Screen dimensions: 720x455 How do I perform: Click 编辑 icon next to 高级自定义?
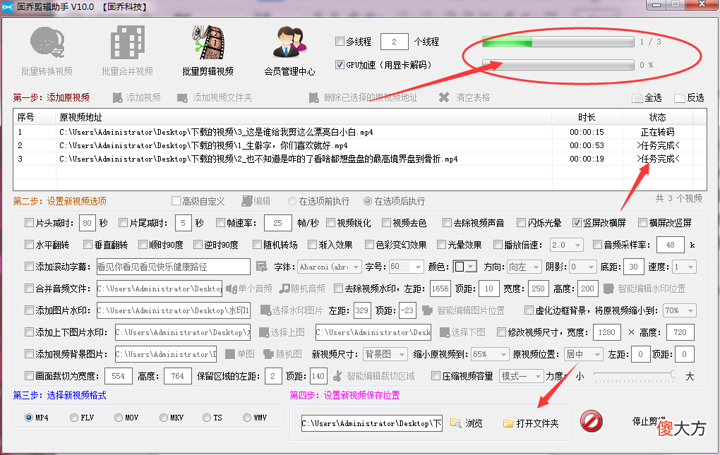pyautogui.click(x=247, y=201)
